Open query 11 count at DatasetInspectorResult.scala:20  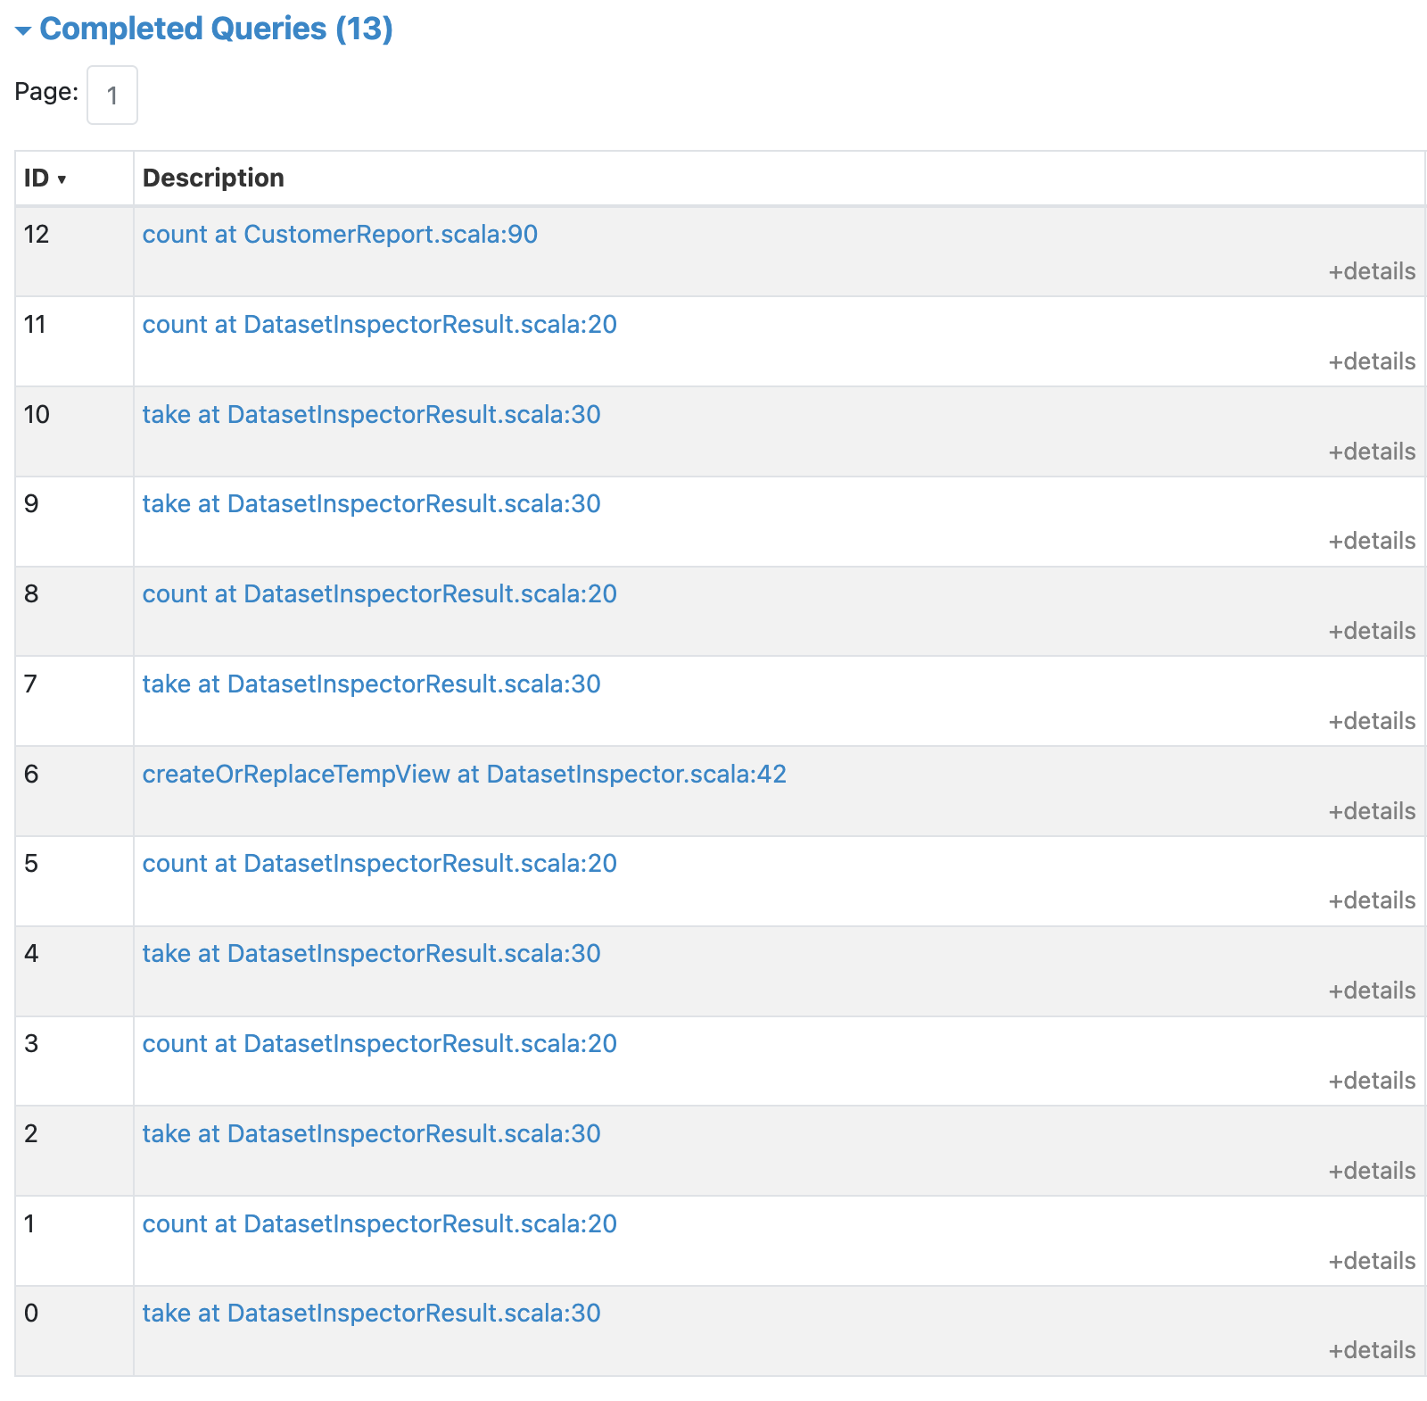[380, 324]
